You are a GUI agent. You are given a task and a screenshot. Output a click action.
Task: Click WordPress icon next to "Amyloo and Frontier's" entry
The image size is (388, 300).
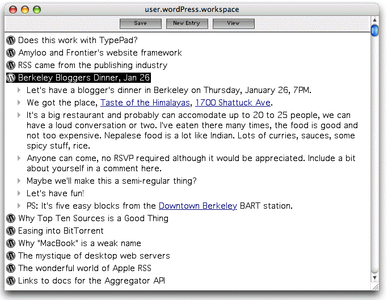[x=11, y=53]
